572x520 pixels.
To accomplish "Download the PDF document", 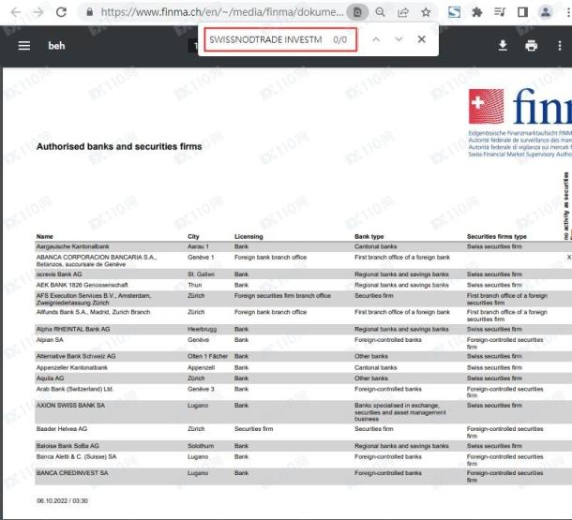I will [503, 46].
